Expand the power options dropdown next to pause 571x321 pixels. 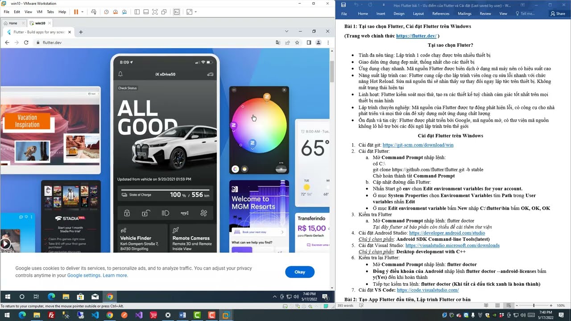point(83,12)
